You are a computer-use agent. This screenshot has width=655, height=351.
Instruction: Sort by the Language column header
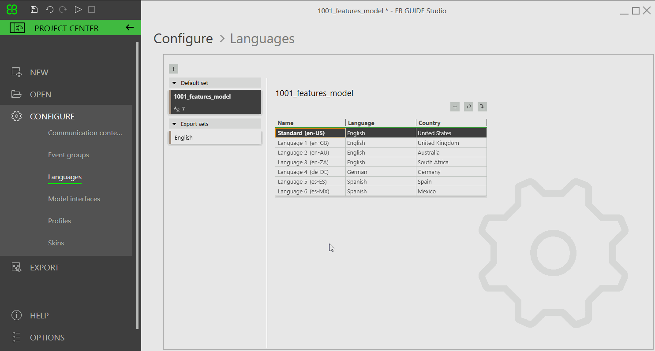click(381, 123)
